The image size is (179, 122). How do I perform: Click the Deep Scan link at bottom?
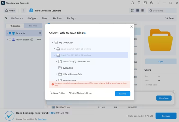tap(42, 119)
